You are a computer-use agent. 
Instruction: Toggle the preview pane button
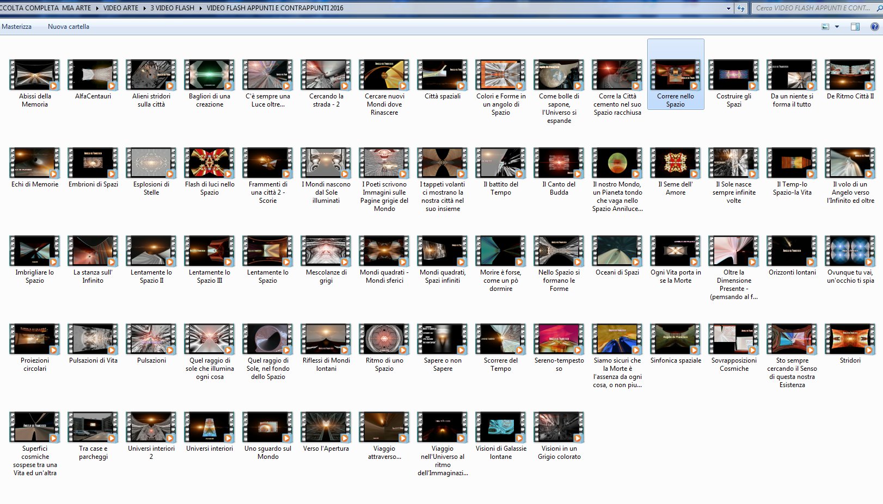[x=855, y=27]
